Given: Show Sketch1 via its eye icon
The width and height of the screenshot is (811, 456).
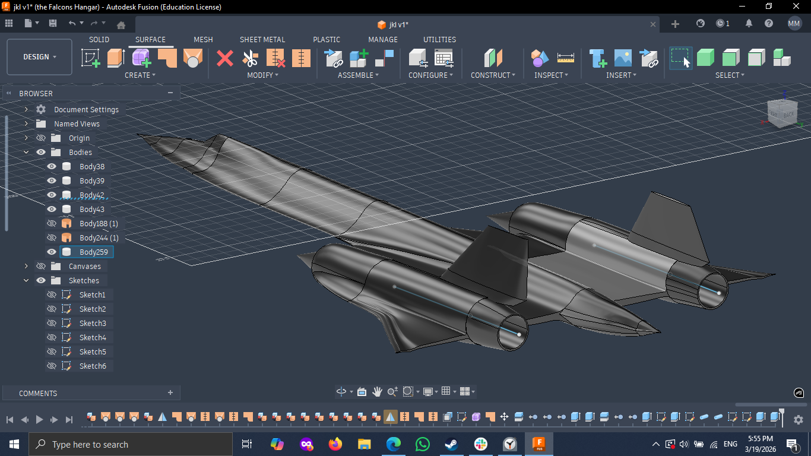Looking at the screenshot, I should pyautogui.click(x=52, y=294).
